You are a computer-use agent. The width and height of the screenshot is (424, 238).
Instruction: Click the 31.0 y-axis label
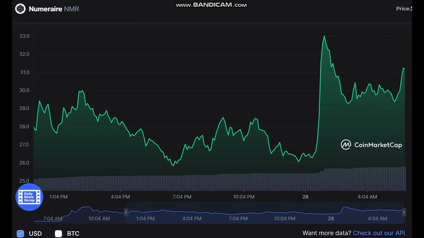(24, 72)
